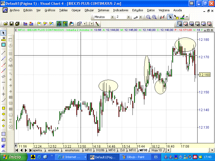The image size is (215, 161).
Task: Open the Dibujar menu
Action: click(x=89, y=10)
